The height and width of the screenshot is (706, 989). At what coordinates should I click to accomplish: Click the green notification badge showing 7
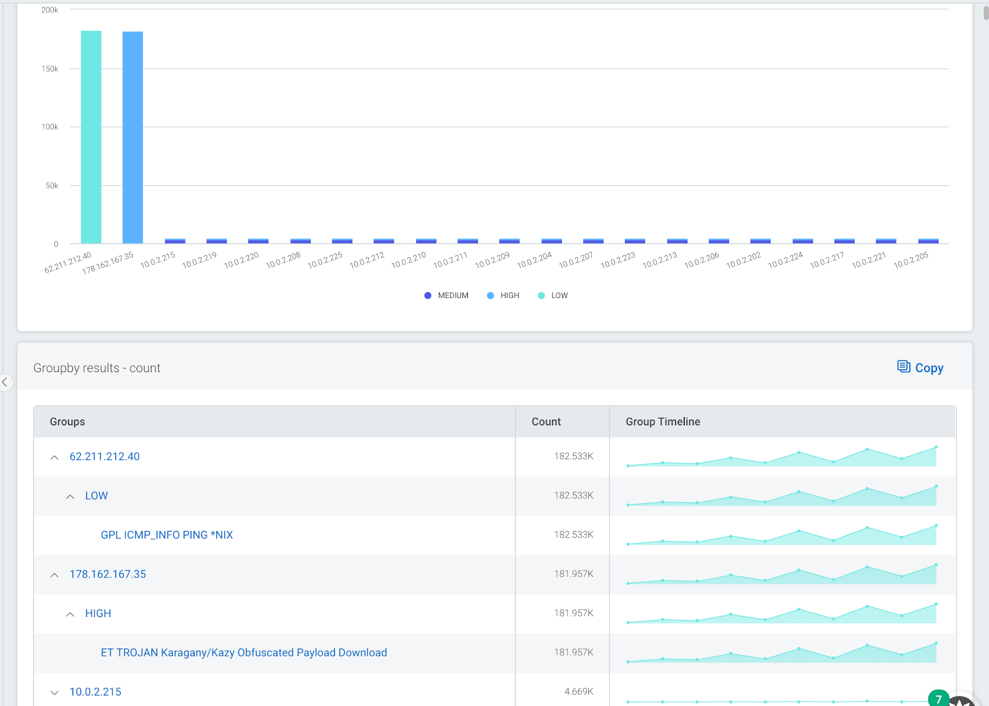tap(938, 699)
